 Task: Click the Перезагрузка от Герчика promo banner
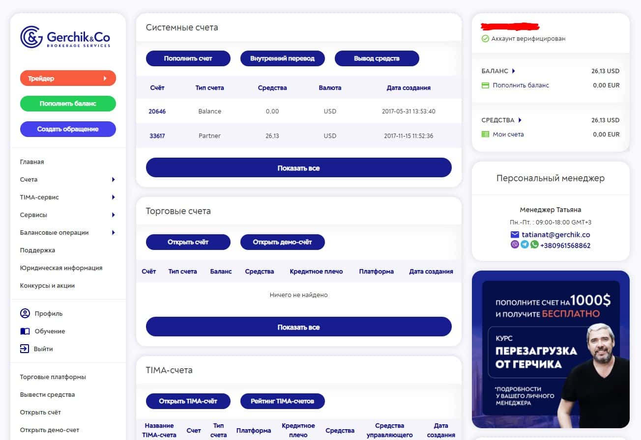(x=551, y=349)
